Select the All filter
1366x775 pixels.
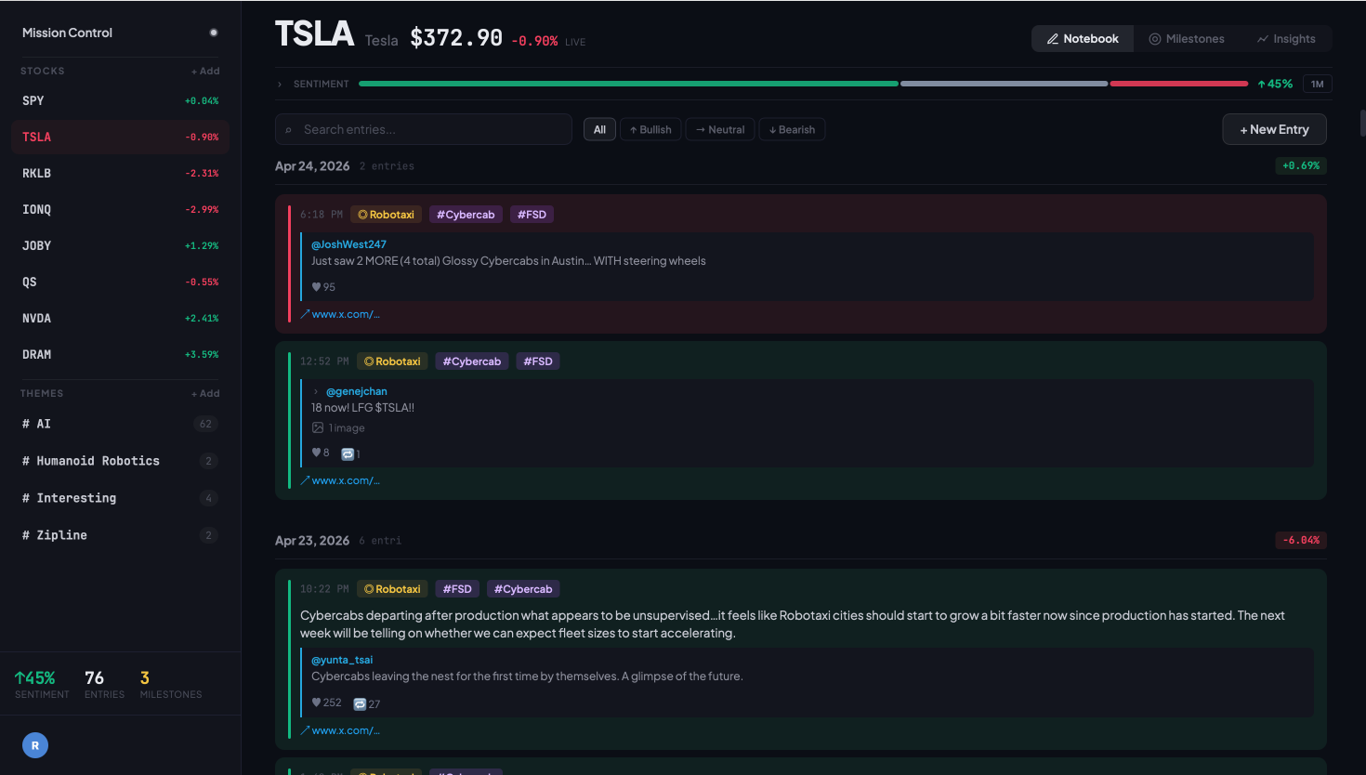click(x=599, y=130)
